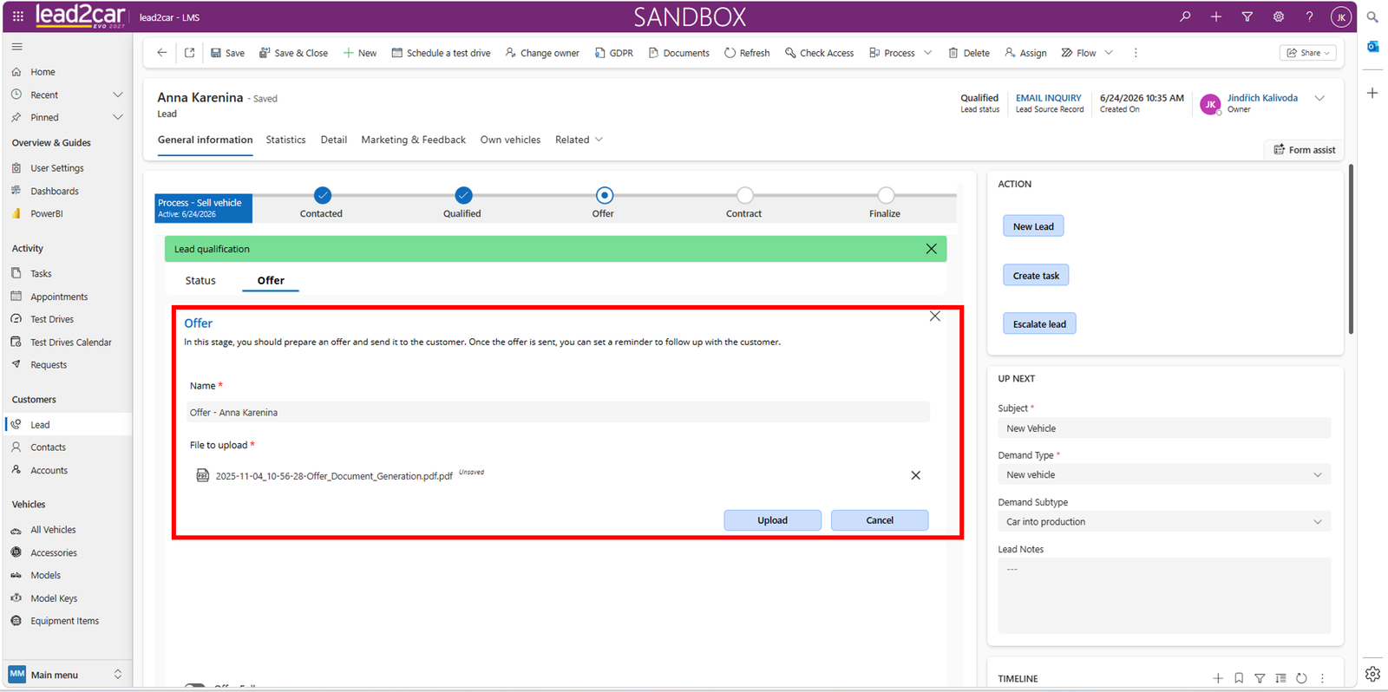Open the help question mark icon
Image resolution: width=1388 pixels, height=692 pixels.
pyautogui.click(x=1310, y=16)
